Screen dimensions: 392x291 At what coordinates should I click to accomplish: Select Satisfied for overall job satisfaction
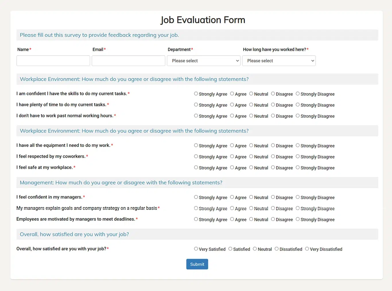click(x=230, y=249)
